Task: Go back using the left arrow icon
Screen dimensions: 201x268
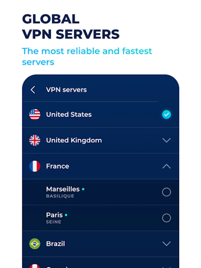Action: click(x=33, y=90)
